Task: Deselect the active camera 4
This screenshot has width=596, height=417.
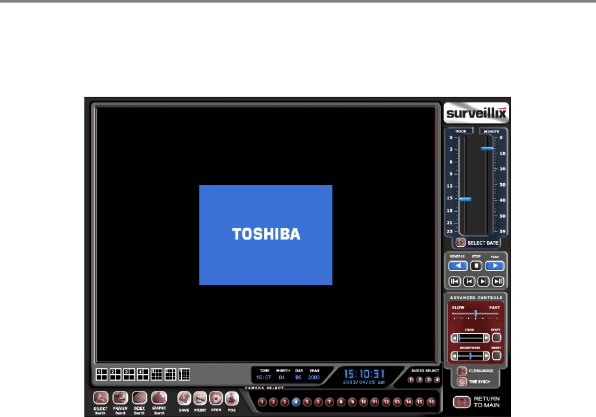Action: tap(295, 402)
